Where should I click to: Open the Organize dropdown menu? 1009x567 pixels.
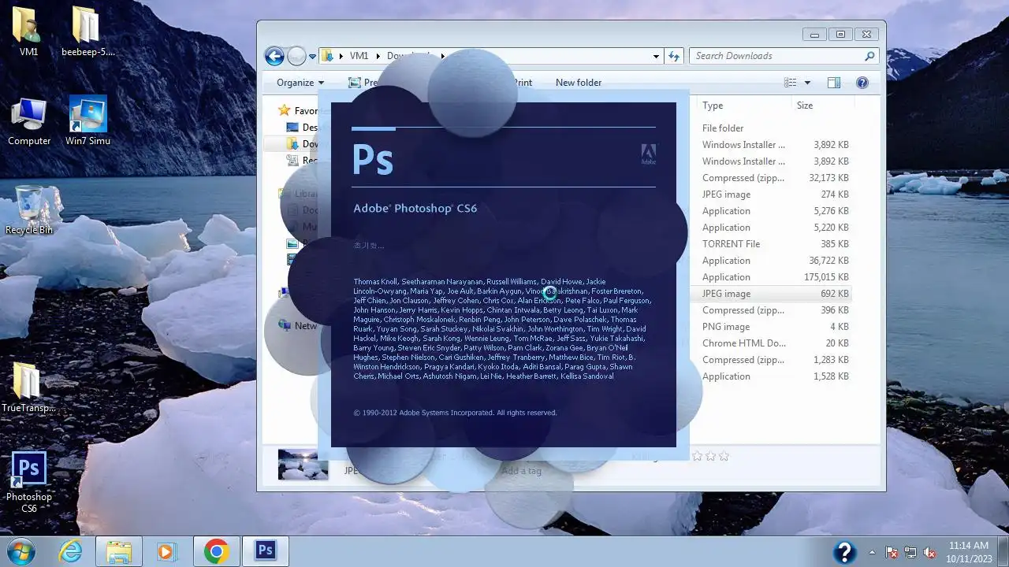300,83
